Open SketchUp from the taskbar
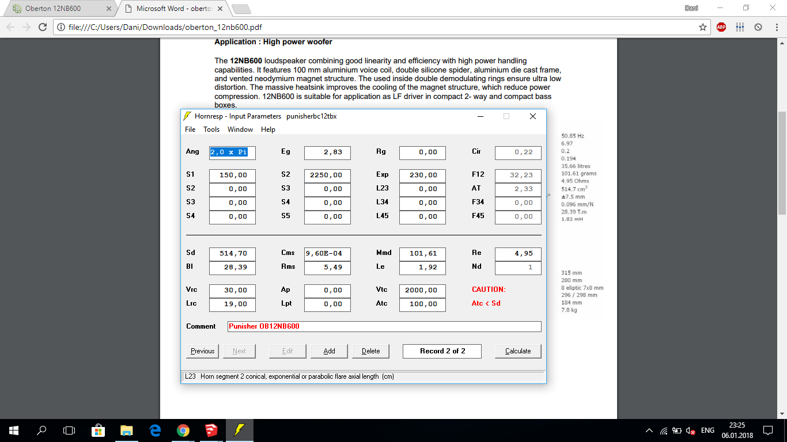 (211, 430)
